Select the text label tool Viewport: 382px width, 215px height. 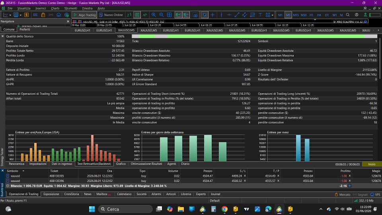coord(260,15)
